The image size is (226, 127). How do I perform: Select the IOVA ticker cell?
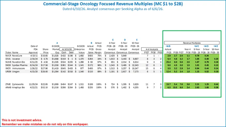click(8, 59)
